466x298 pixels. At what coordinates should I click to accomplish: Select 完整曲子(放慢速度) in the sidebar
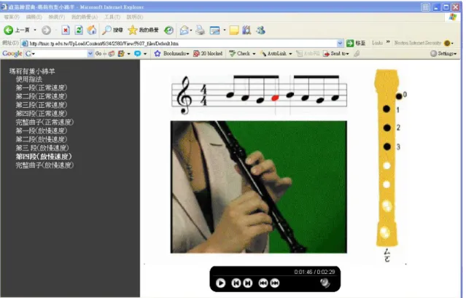click(x=44, y=165)
